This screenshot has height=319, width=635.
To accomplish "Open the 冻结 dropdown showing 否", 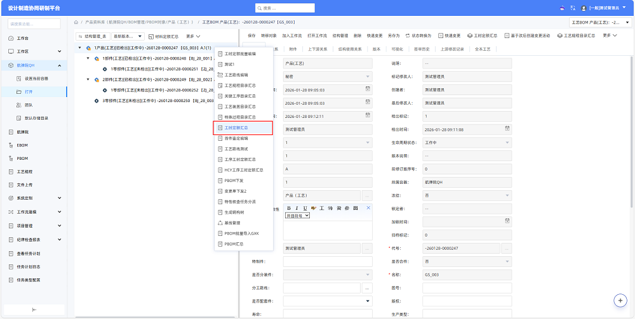I will (467, 195).
